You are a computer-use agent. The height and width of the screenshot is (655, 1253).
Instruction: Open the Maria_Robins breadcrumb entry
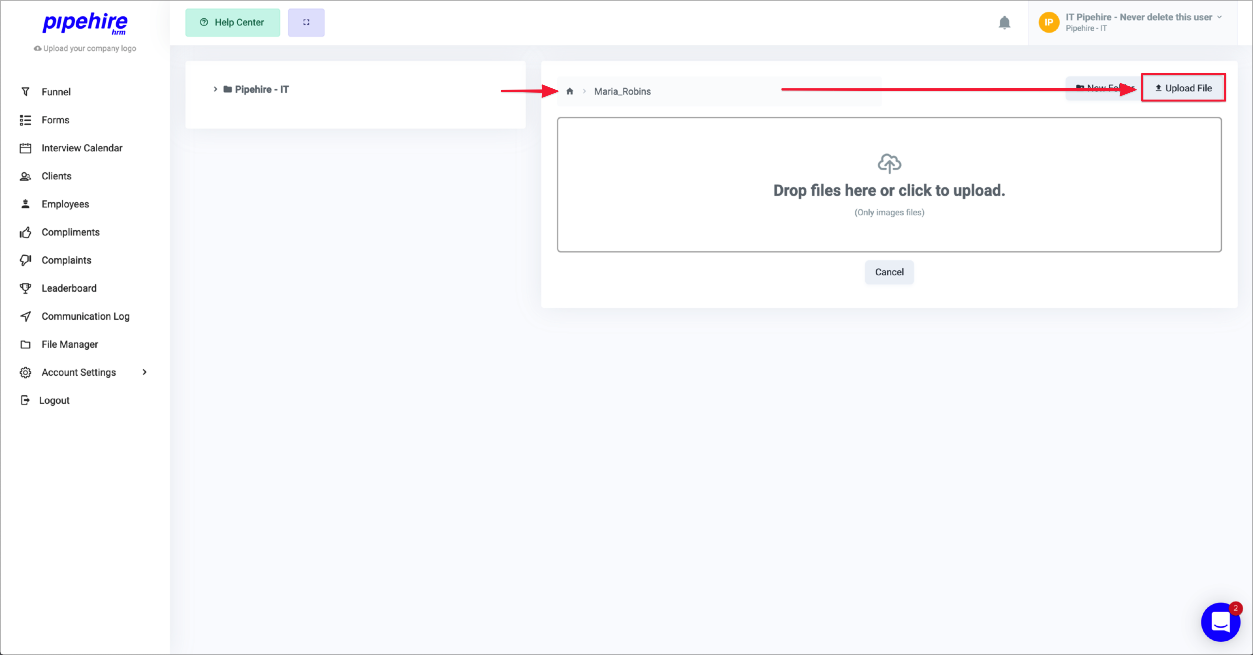(622, 91)
